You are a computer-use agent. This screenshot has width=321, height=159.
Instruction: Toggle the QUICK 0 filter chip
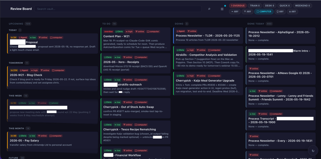point(284,6)
